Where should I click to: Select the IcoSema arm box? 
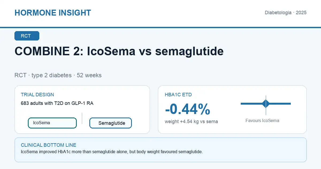52,123
